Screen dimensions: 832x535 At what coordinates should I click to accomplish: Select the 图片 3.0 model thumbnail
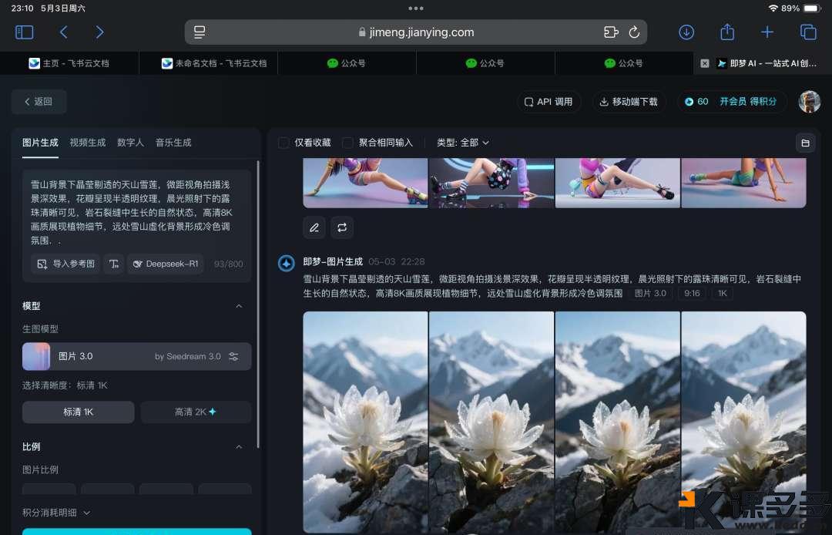pyautogui.click(x=36, y=356)
